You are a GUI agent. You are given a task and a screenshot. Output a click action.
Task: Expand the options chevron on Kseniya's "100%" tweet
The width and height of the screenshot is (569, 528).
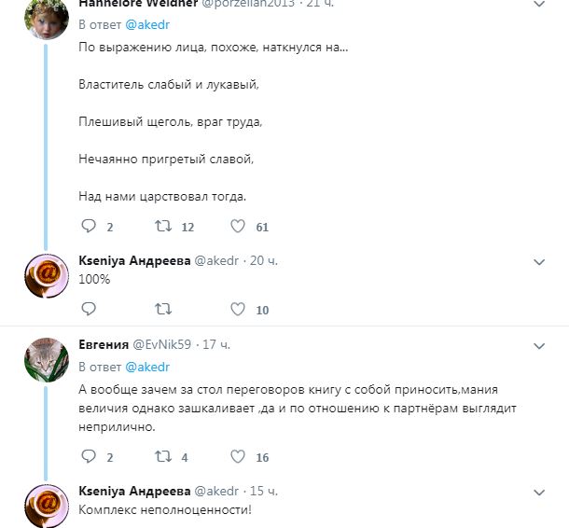click(538, 261)
